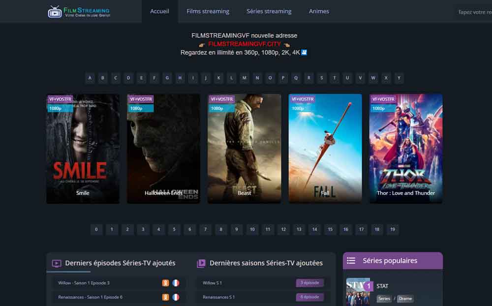The width and height of the screenshot is (492, 306).
Task: Click the Drame tag under STAT
Action: click(405, 299)
